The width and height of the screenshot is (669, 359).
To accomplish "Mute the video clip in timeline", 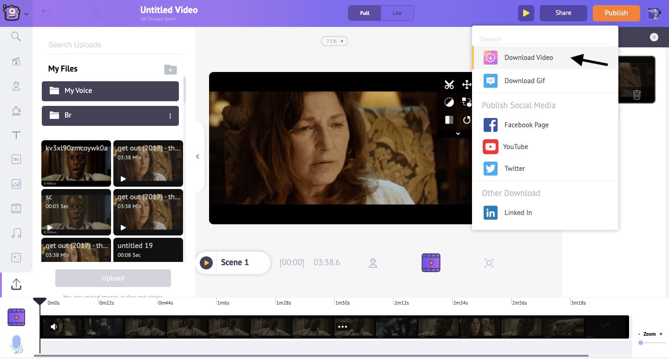I will pos(54,326).
